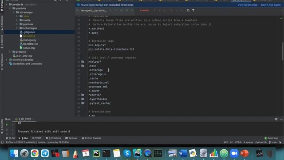The width and height of the screenshot is (284, 160).
Task: Click the reports/ gutter folder icon
Action: tap(83, 95)
